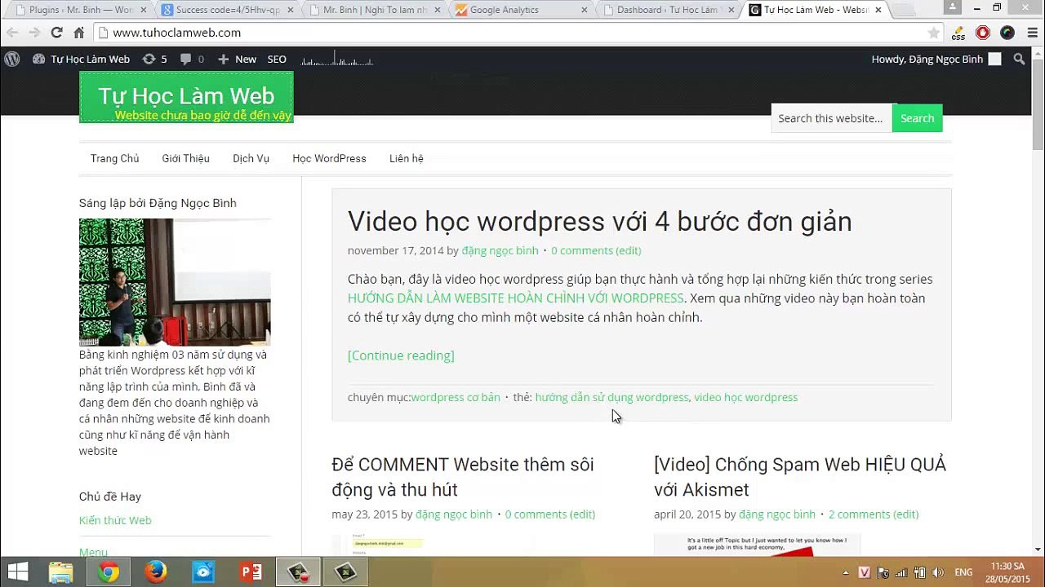Click the green Search button
This screenshot has width=1045, height=587.
pos(917,118)
